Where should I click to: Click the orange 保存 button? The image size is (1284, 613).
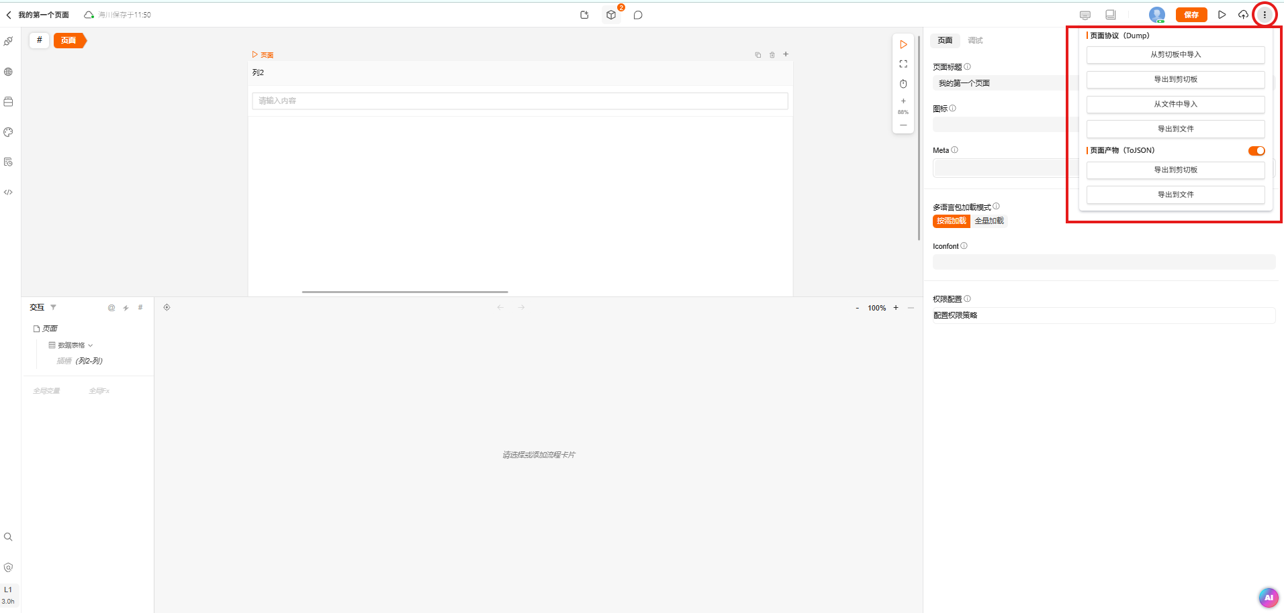coord(1191,15)
